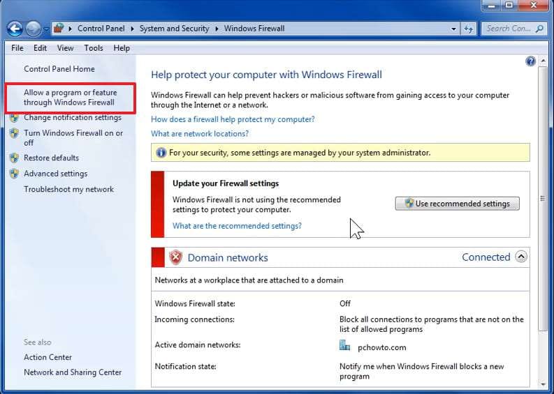Open Change notification settings
This screenshot has width=554, height=394.
(x=73, y=117)
